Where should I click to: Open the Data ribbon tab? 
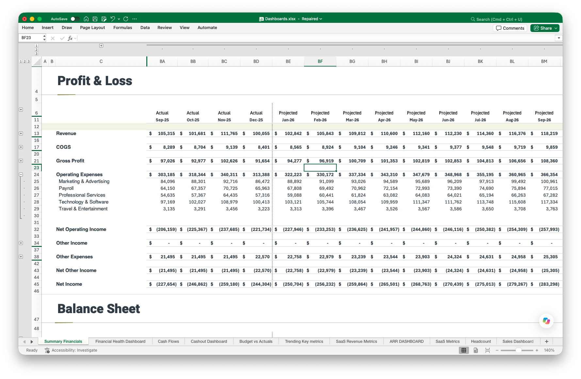coord(145,28)
